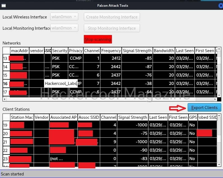Click networks First Seen column header
This screenshot has width=223, height=178.
(205, 51)
